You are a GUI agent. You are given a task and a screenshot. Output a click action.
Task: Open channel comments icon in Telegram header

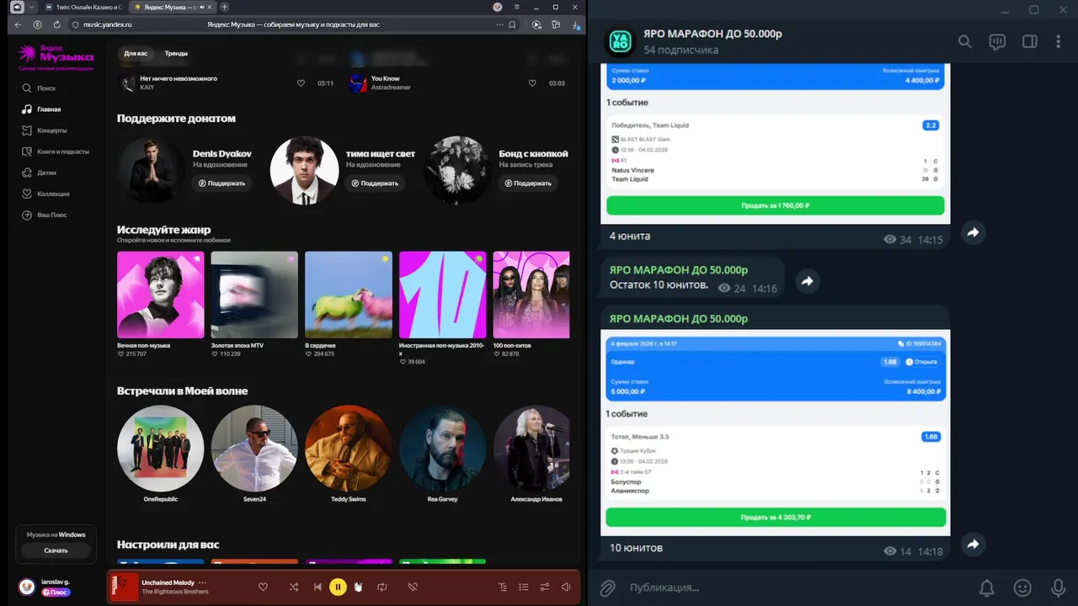pyautogui.click(x=997, y=41)
